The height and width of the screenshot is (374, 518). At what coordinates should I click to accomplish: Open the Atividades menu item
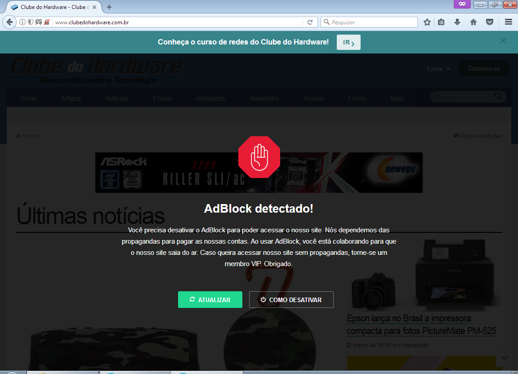point(210,98)
